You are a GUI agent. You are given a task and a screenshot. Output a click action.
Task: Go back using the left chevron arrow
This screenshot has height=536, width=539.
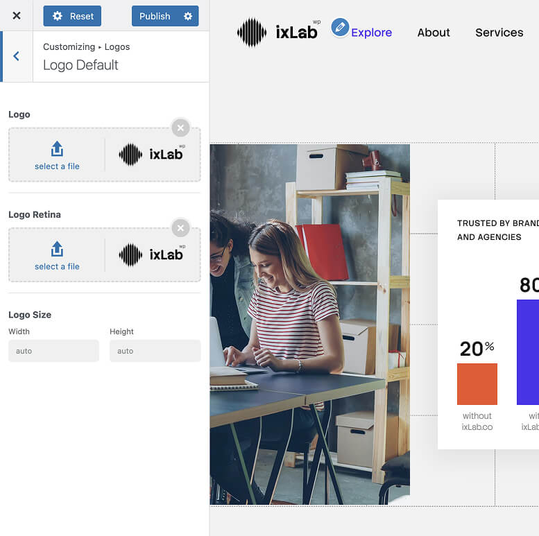[x=17, y=57]
